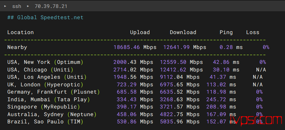The height and width of the screenshot is (130, 285).
Task: Click the 530.86 Mbps upload value
Action: click(x=135, y=122)
